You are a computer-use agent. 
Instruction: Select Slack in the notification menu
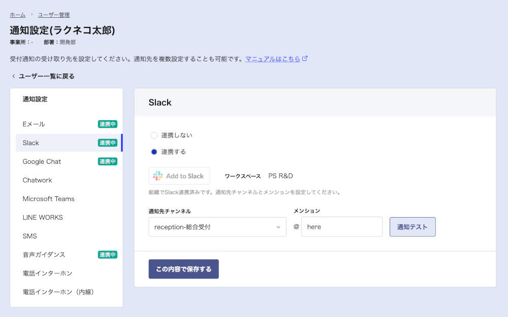69,143
